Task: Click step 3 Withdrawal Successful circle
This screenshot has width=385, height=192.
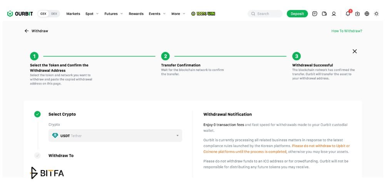Action: [x=296, y=56]
